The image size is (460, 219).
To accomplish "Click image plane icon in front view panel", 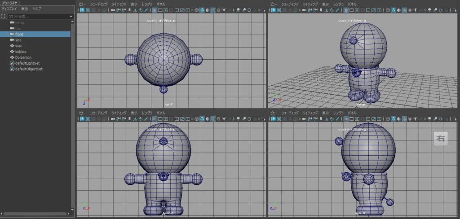I will coord(135,119).
